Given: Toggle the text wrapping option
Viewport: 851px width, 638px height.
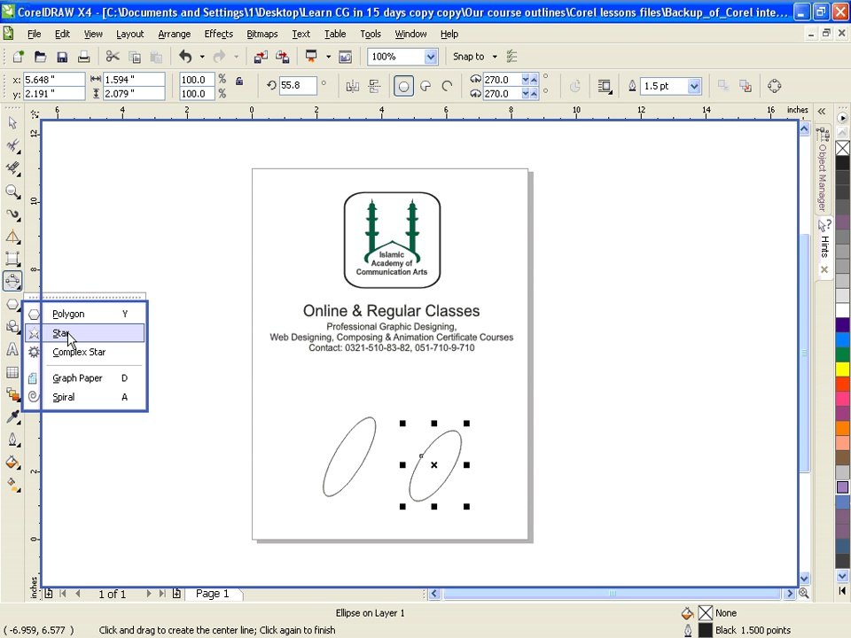Looking at the screenshot, I should pos(604,86).
